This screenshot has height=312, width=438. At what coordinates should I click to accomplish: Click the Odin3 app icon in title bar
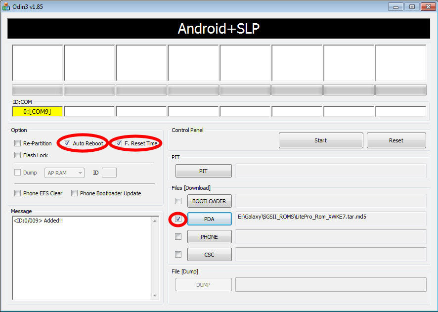[x=6, y=6]
